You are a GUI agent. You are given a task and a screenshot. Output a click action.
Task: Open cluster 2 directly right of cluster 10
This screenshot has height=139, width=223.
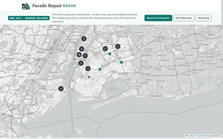[x=85, y=56]
